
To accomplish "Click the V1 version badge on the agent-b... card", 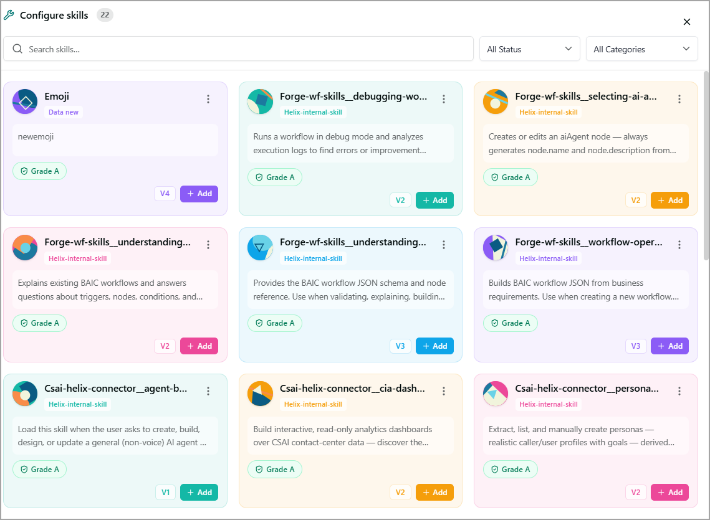I will (166, 493).
